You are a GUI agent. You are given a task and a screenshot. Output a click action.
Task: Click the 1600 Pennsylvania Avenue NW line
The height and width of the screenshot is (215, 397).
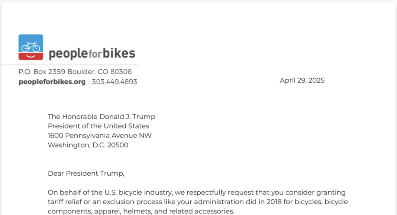[x=100, y=136]
